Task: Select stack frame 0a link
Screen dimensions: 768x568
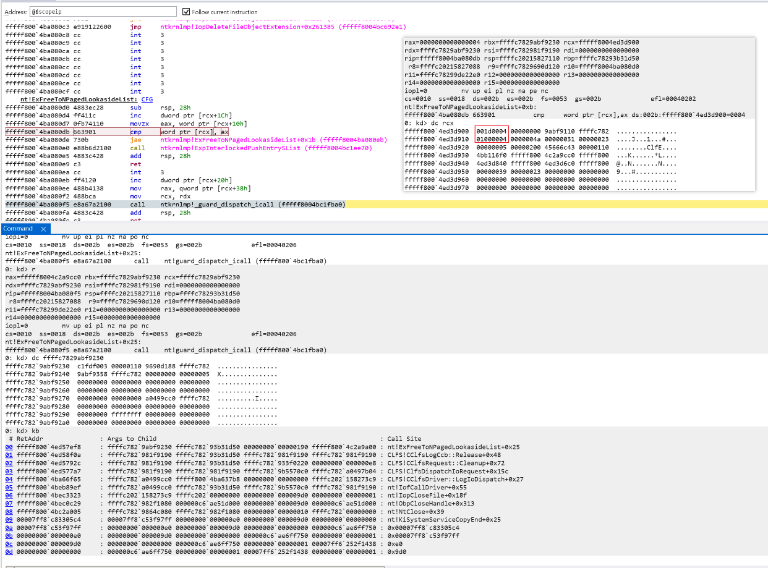Action: pos(9,527)
